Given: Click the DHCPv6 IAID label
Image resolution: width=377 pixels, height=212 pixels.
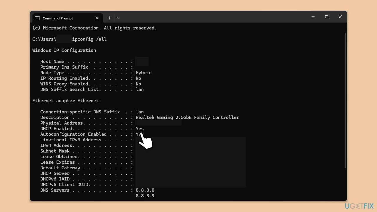Looking at the screenshot, I should [55, 179].
